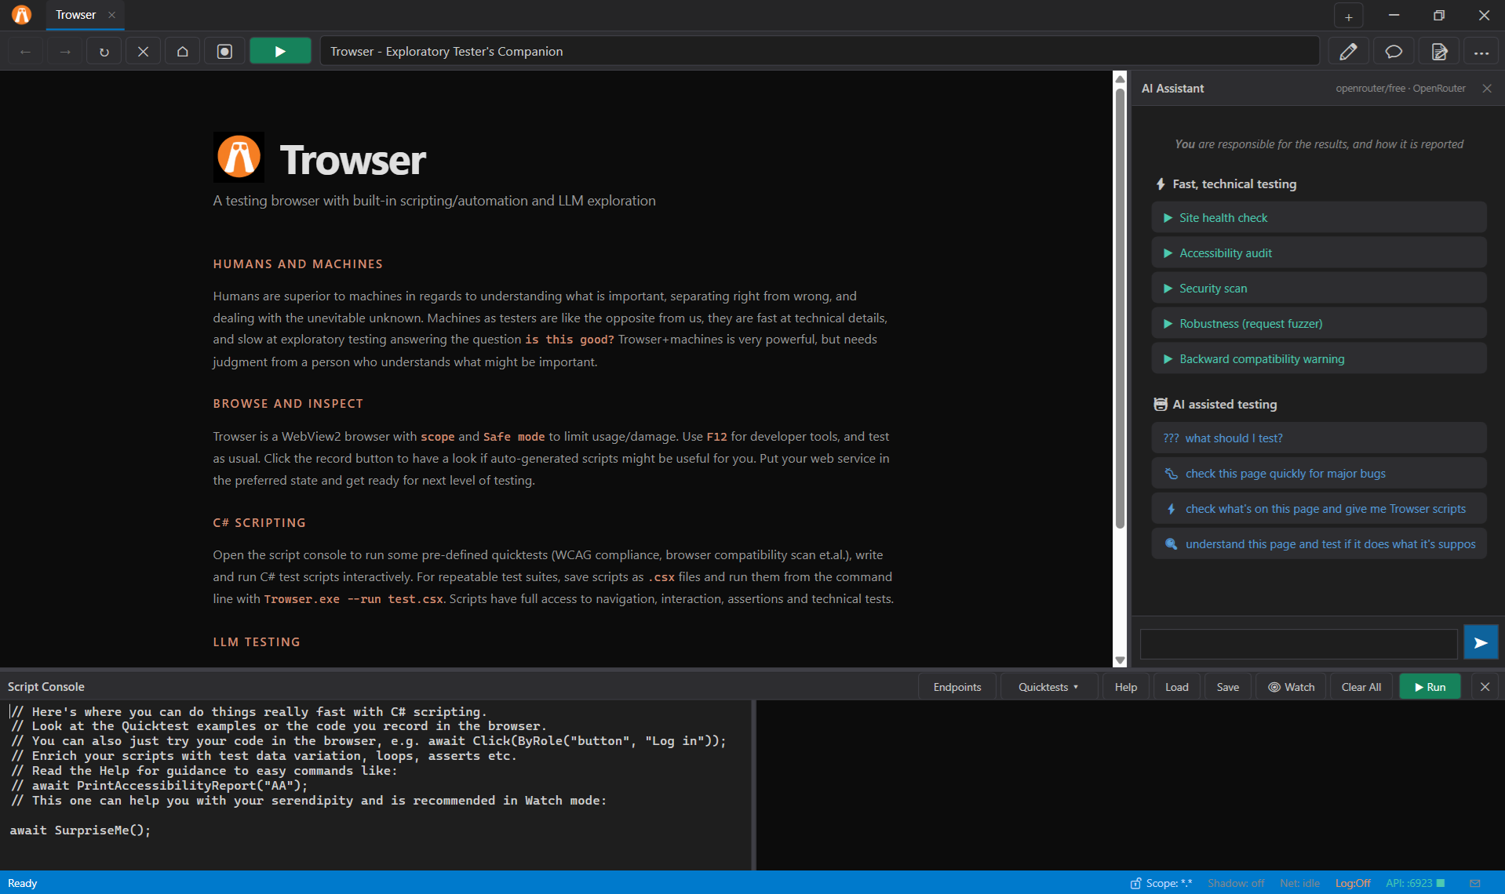
Task: Click the 'BROWSE AND INSPECT' heading
Action: pos(288,404)
